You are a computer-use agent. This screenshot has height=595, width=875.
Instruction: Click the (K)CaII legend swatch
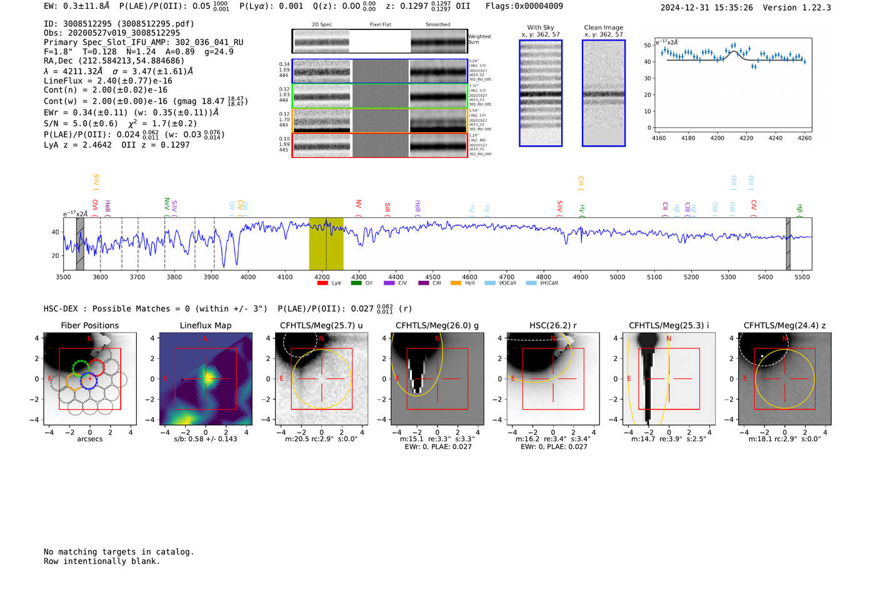pos(490,283)
